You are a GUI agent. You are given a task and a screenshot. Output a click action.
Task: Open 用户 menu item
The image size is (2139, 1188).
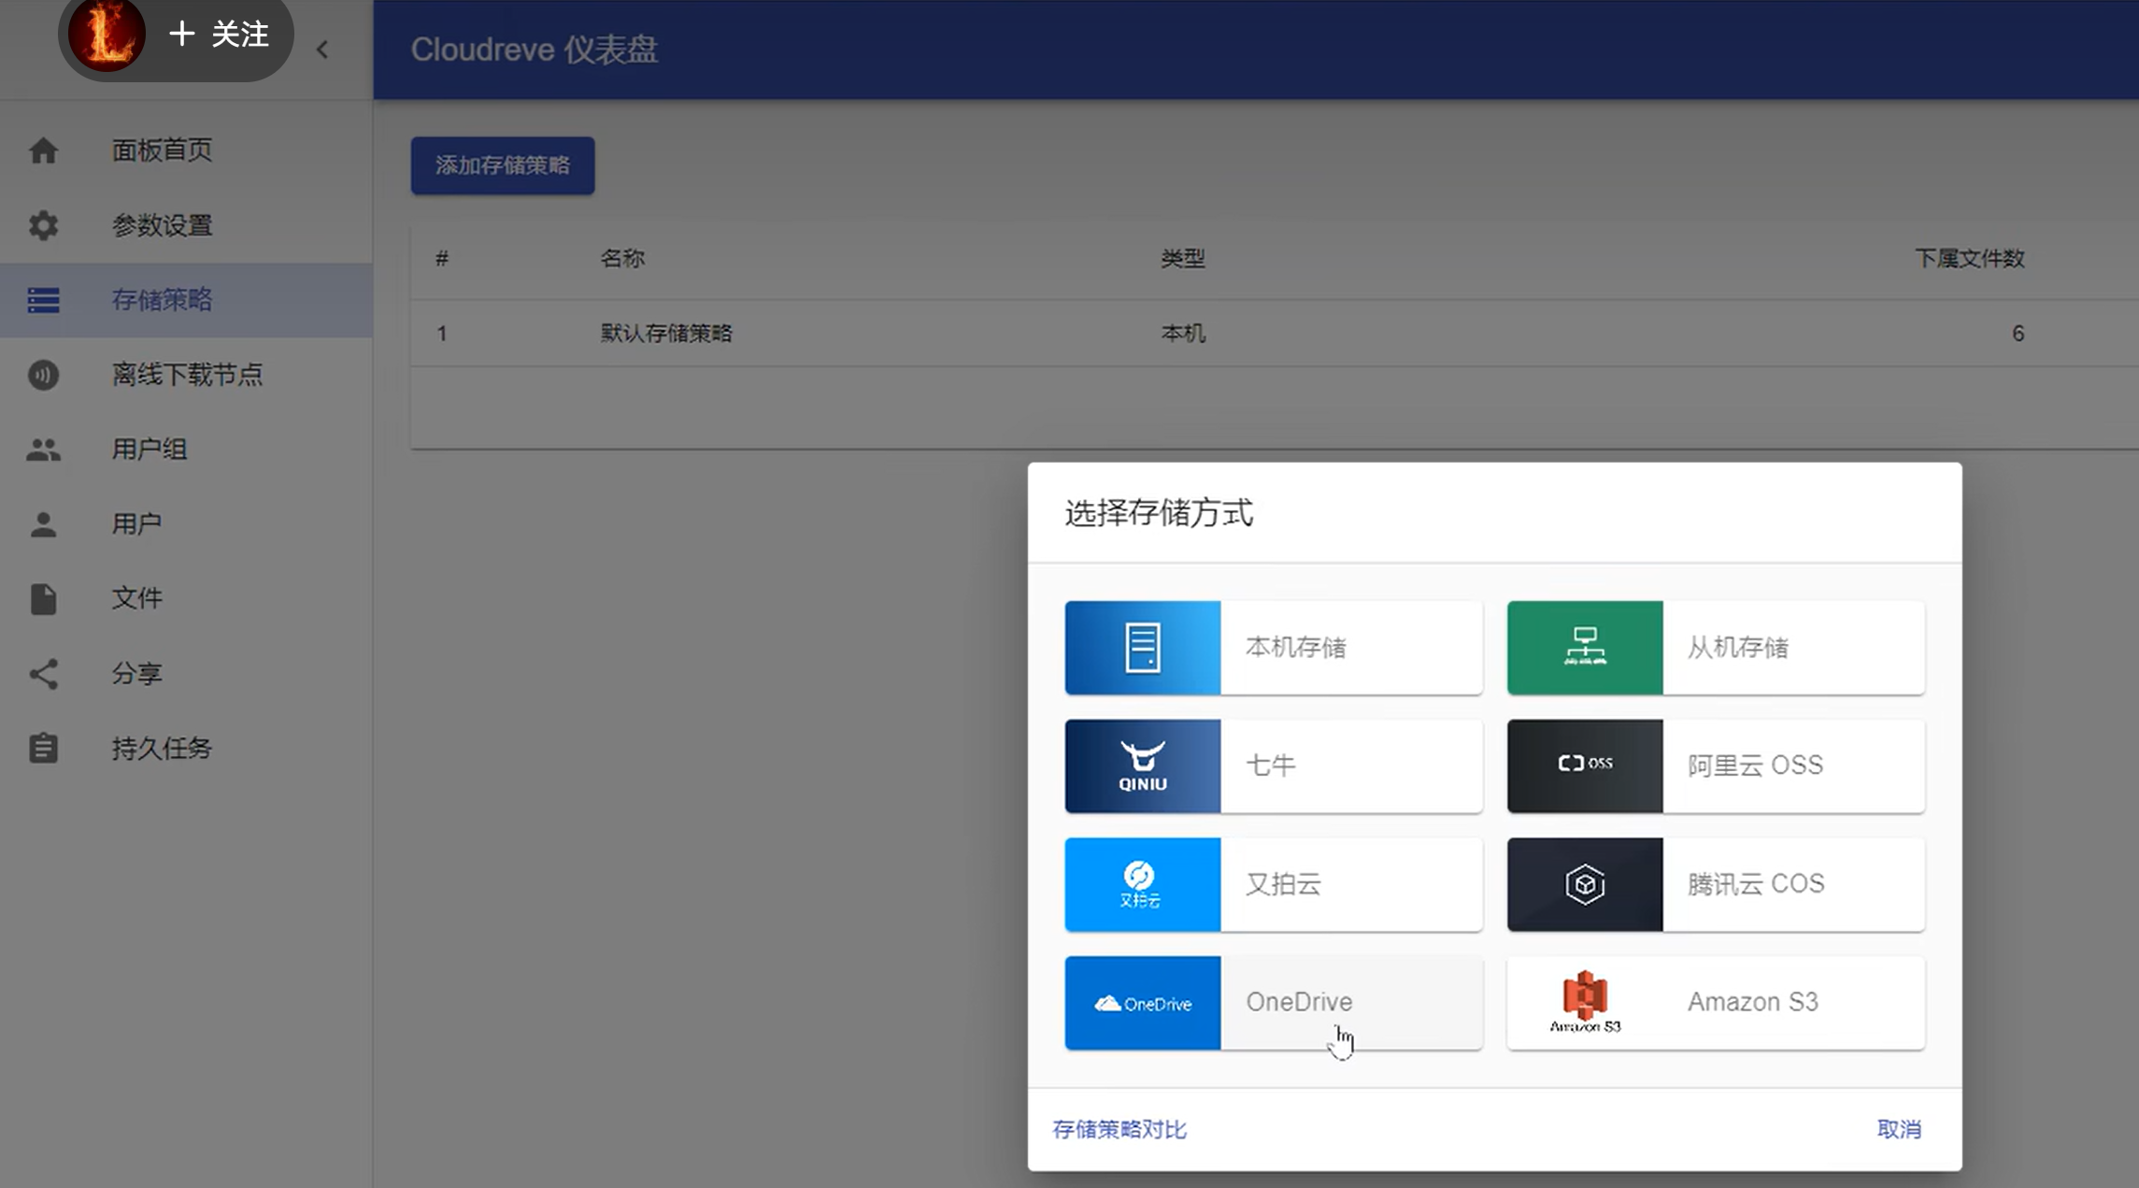tap(187, 524)
